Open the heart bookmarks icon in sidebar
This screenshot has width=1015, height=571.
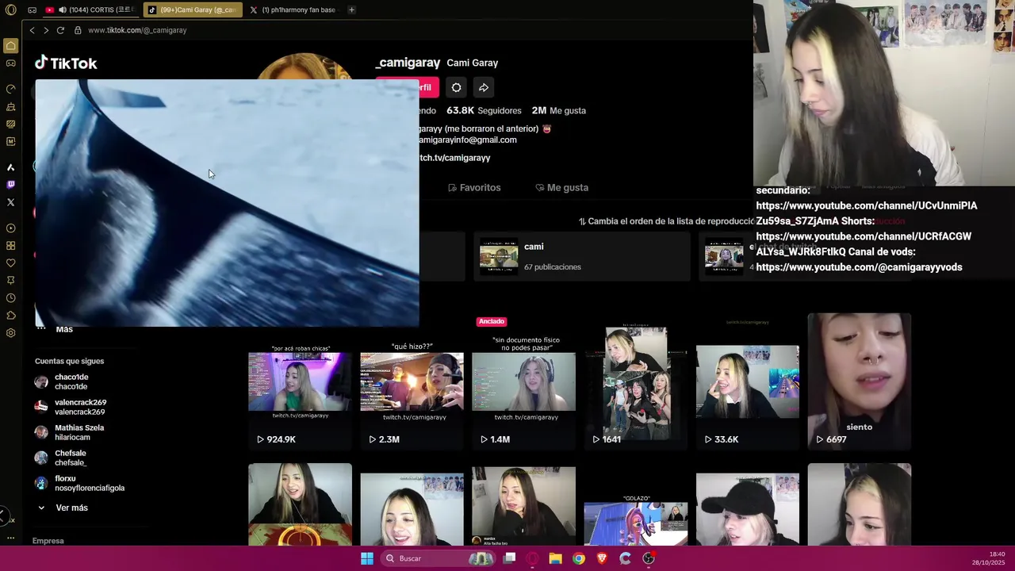coord(10,263)
